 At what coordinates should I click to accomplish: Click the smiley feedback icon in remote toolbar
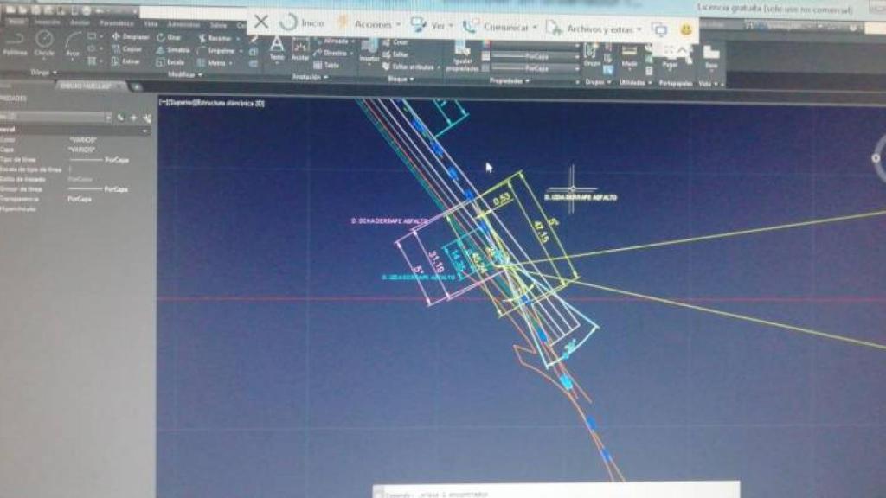click(685, 29)
